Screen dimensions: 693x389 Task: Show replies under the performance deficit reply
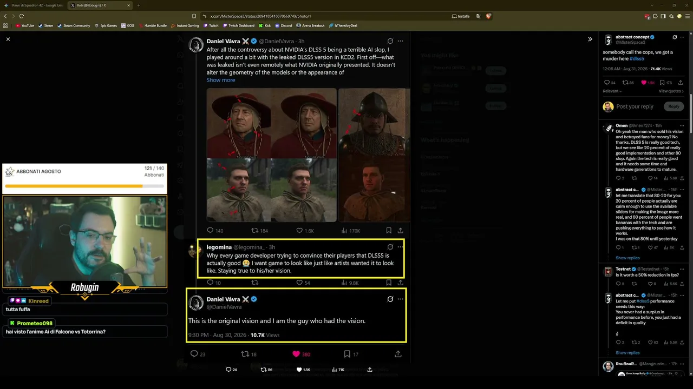pos(627,353)
